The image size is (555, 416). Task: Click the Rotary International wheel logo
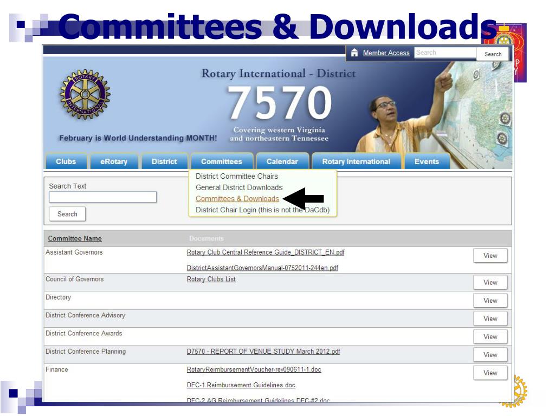[85, 94]
